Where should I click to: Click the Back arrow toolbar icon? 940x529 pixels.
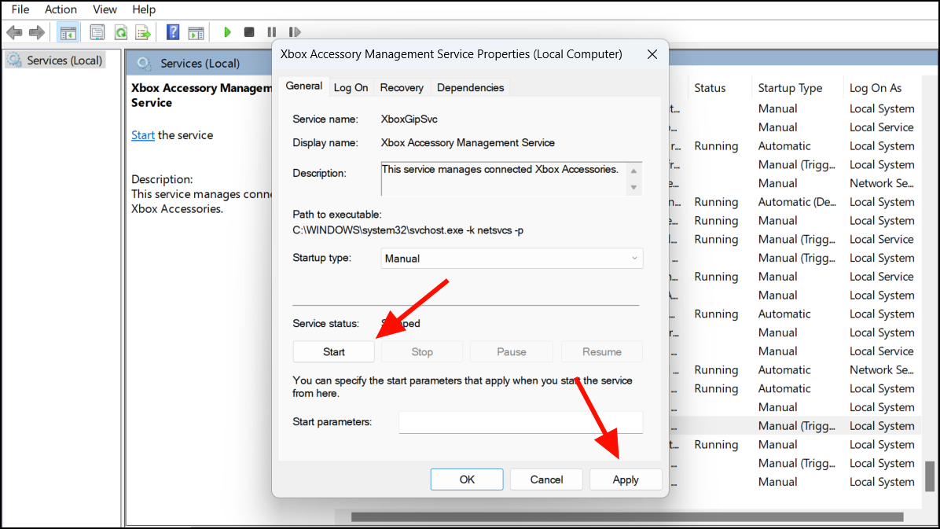pyautogui.click(x=14, y=32)
